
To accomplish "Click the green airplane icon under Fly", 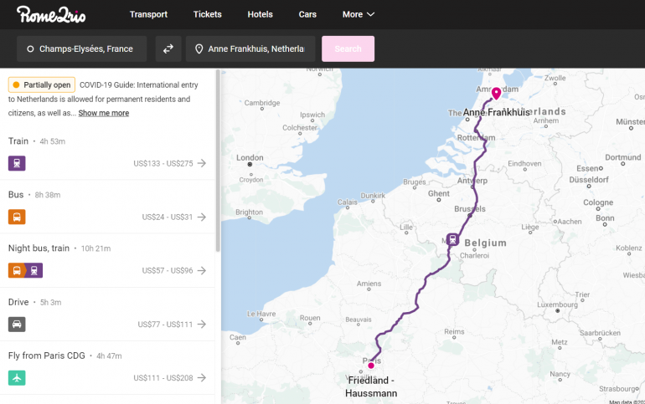I will [17, 377].
